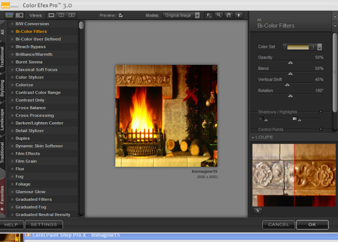Image resolution: width=338 pixels, height=242 pixels.
Task: Select the side-by-side preview view icon
Action: (71, 15)
